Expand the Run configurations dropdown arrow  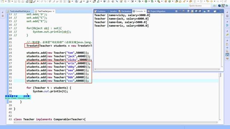click(149, 1)
